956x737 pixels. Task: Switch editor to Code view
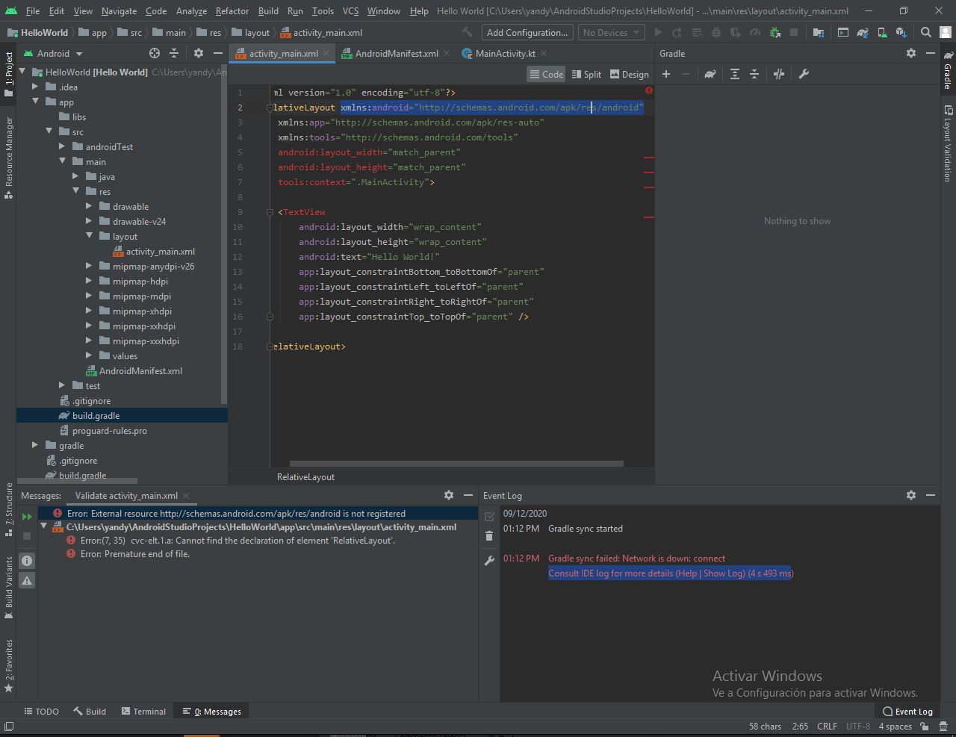point(546,74)
